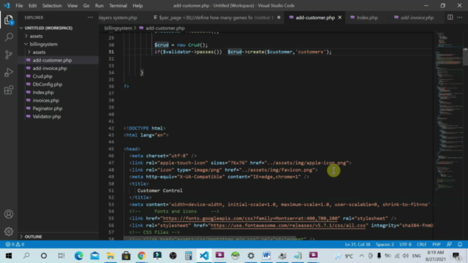Screen dimensions: 468x263
Task: Close the add-customer.php tab
Action: click(339, 18)
